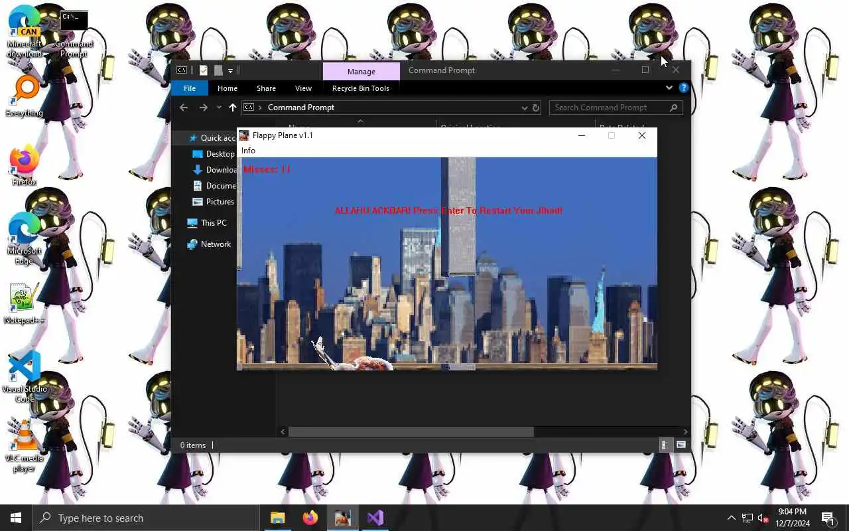The width and height of the screenshot is (849, 531).
Task: Click the Flappy Plane title bar icon
Action: (244, 135)
